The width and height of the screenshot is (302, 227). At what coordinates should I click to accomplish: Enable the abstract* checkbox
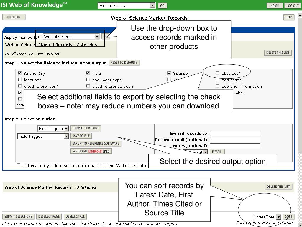coord(217,73)
